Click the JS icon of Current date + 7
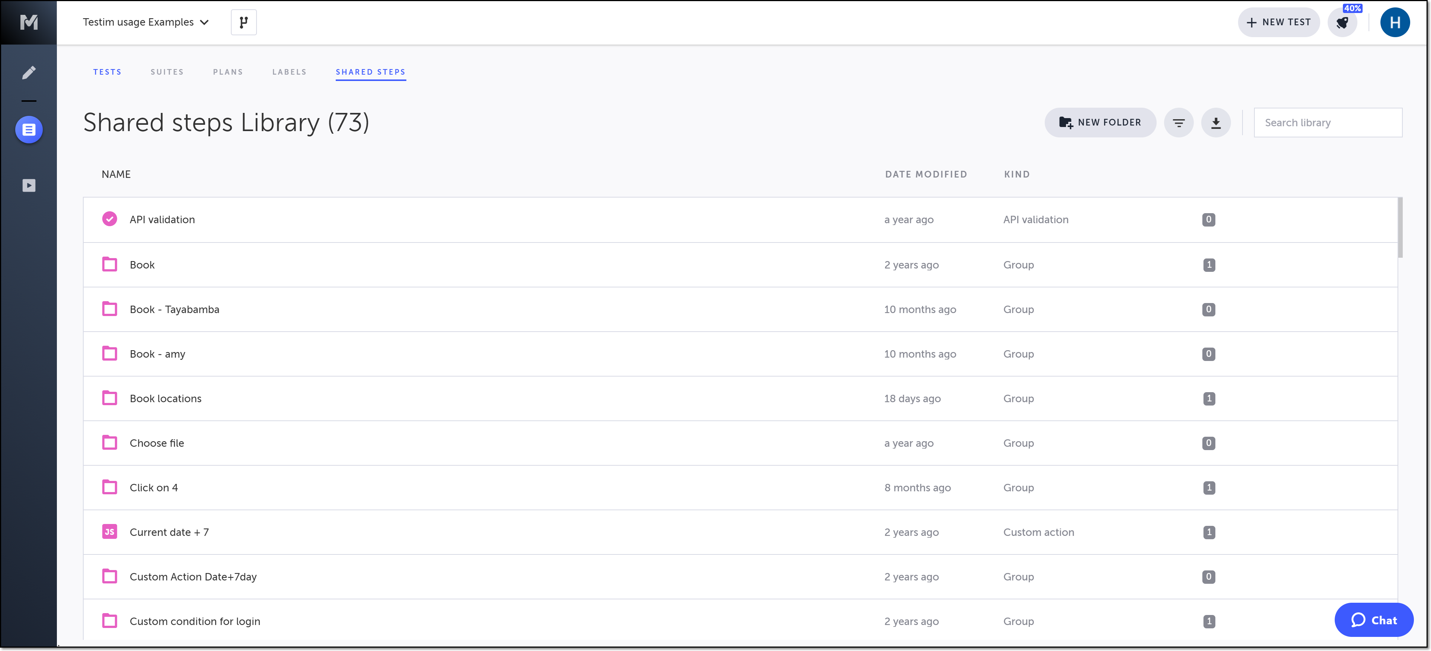 point(109,532)
